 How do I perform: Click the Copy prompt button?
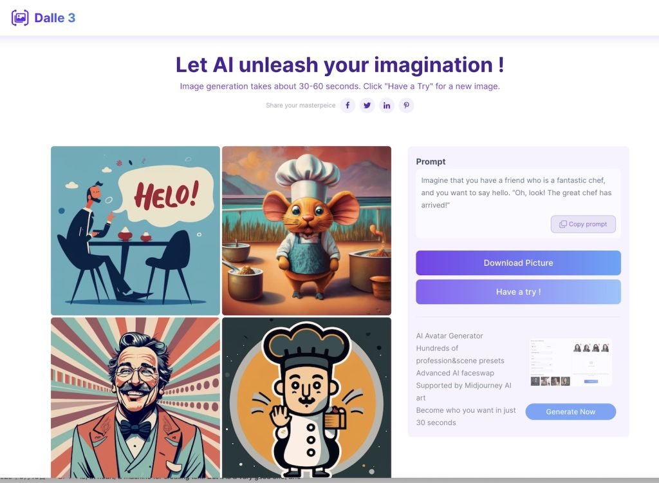tap(583, 224)
